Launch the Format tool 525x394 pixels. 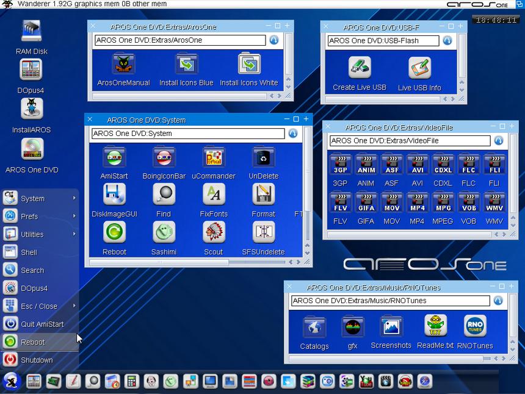[x=264, y=195]
